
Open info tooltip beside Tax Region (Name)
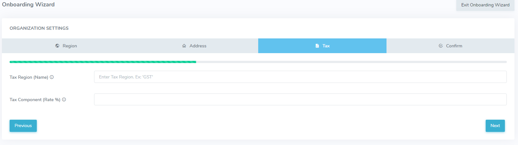click(x=52, y=77)
